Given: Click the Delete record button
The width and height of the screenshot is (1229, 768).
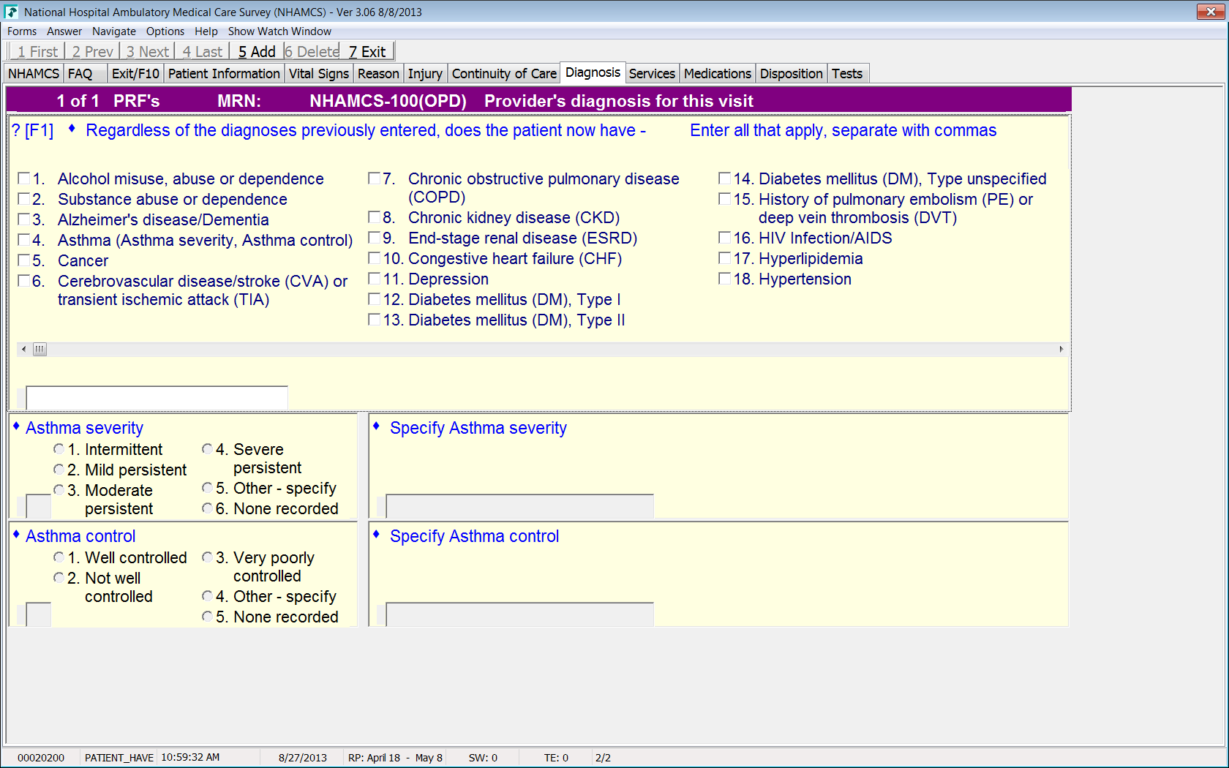Looking at the screenshot, I should pos(312,51).
